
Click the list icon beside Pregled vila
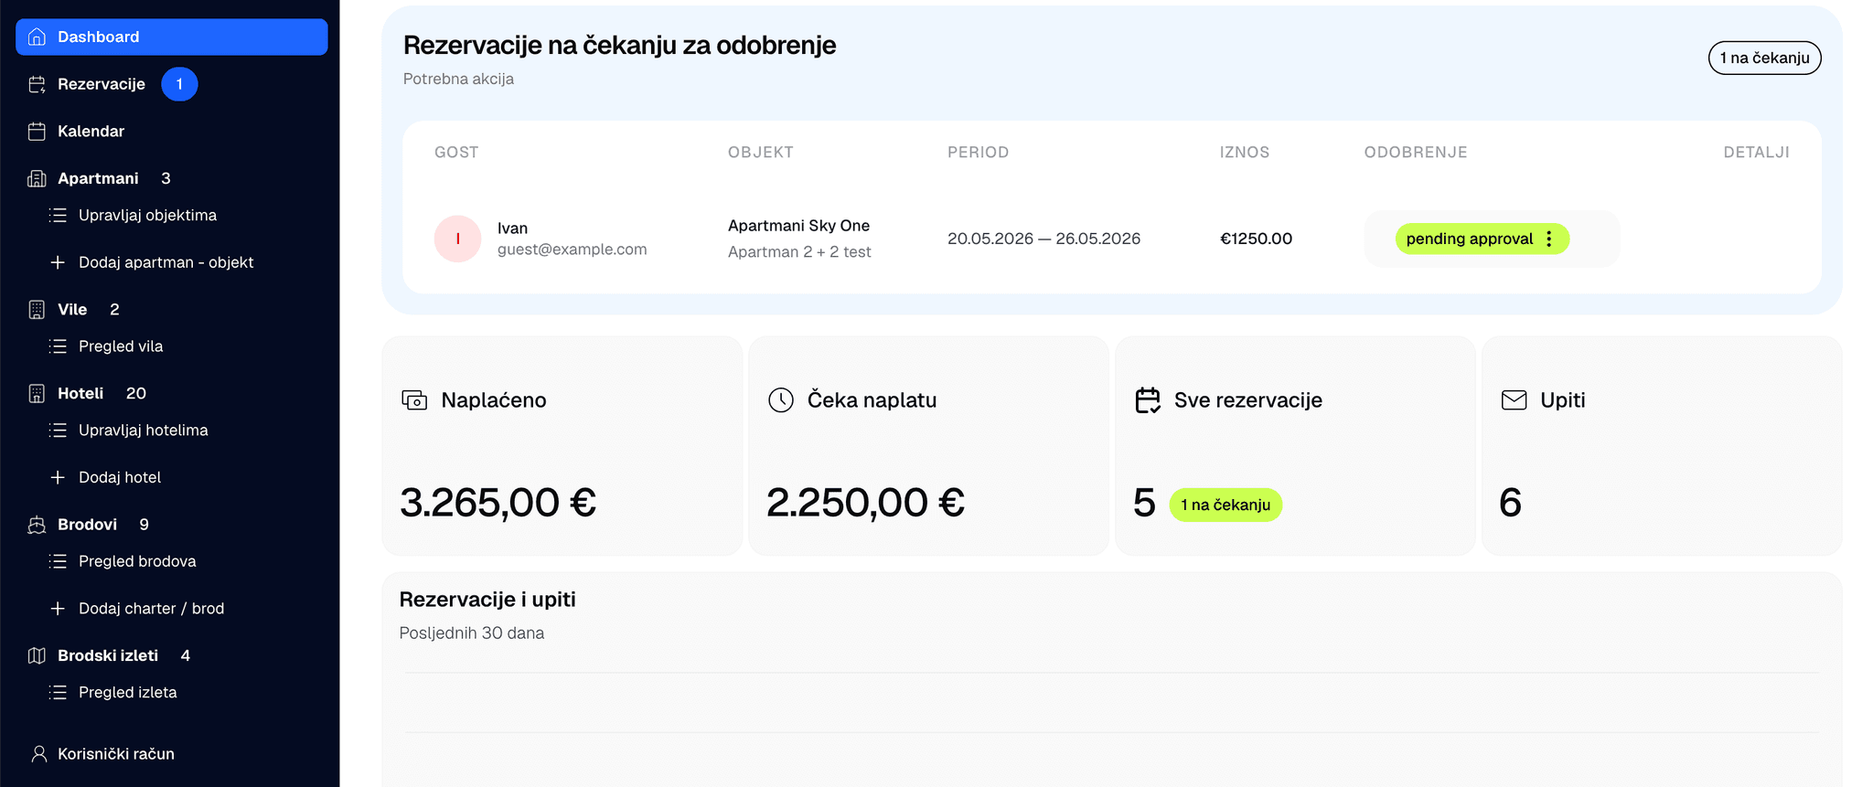pyautogui.click(x=58, y=346)
